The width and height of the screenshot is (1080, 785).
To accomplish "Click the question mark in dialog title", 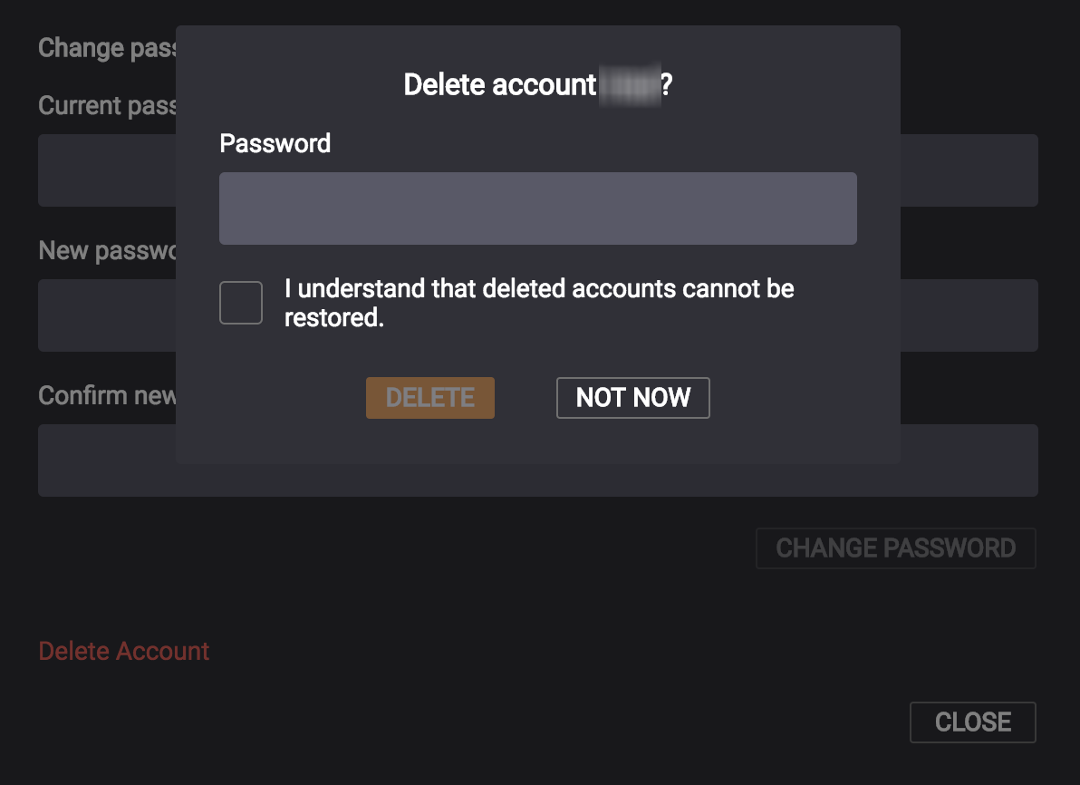I will coord(667,85).
